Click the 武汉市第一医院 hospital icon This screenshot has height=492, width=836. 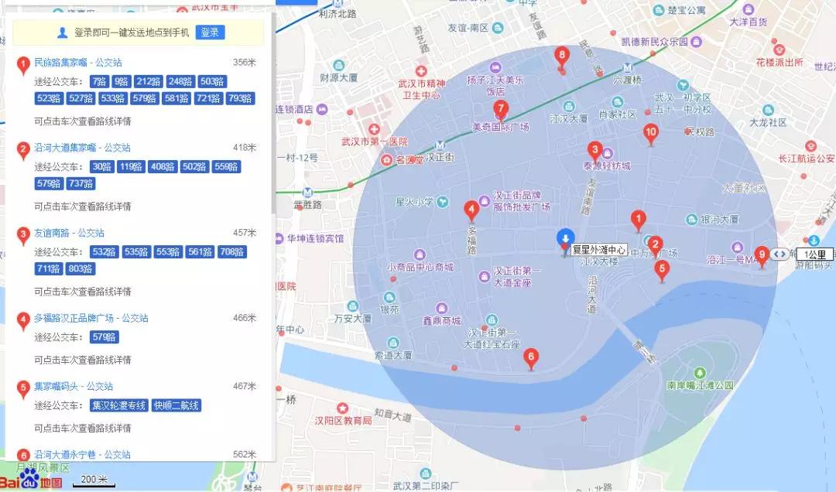pos(375,129)
